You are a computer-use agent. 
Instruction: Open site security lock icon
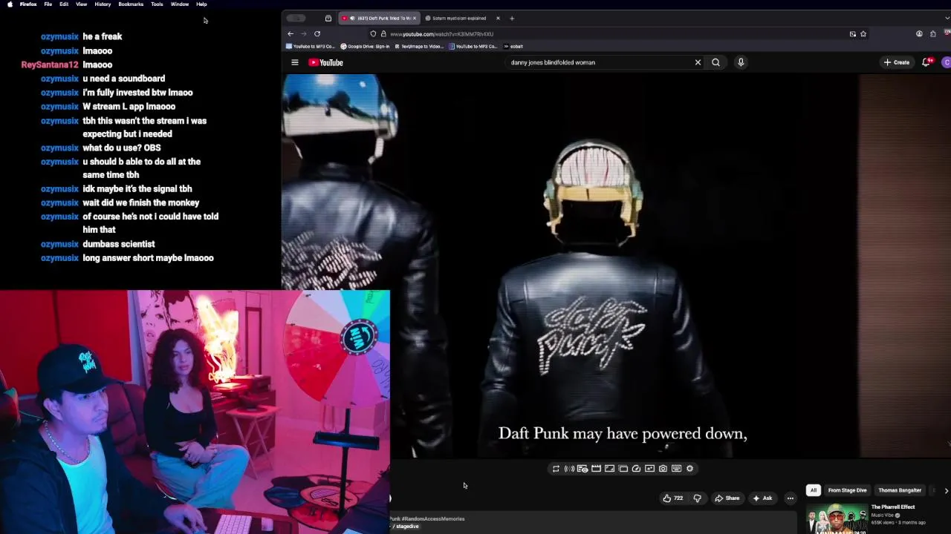pos(383,33)
